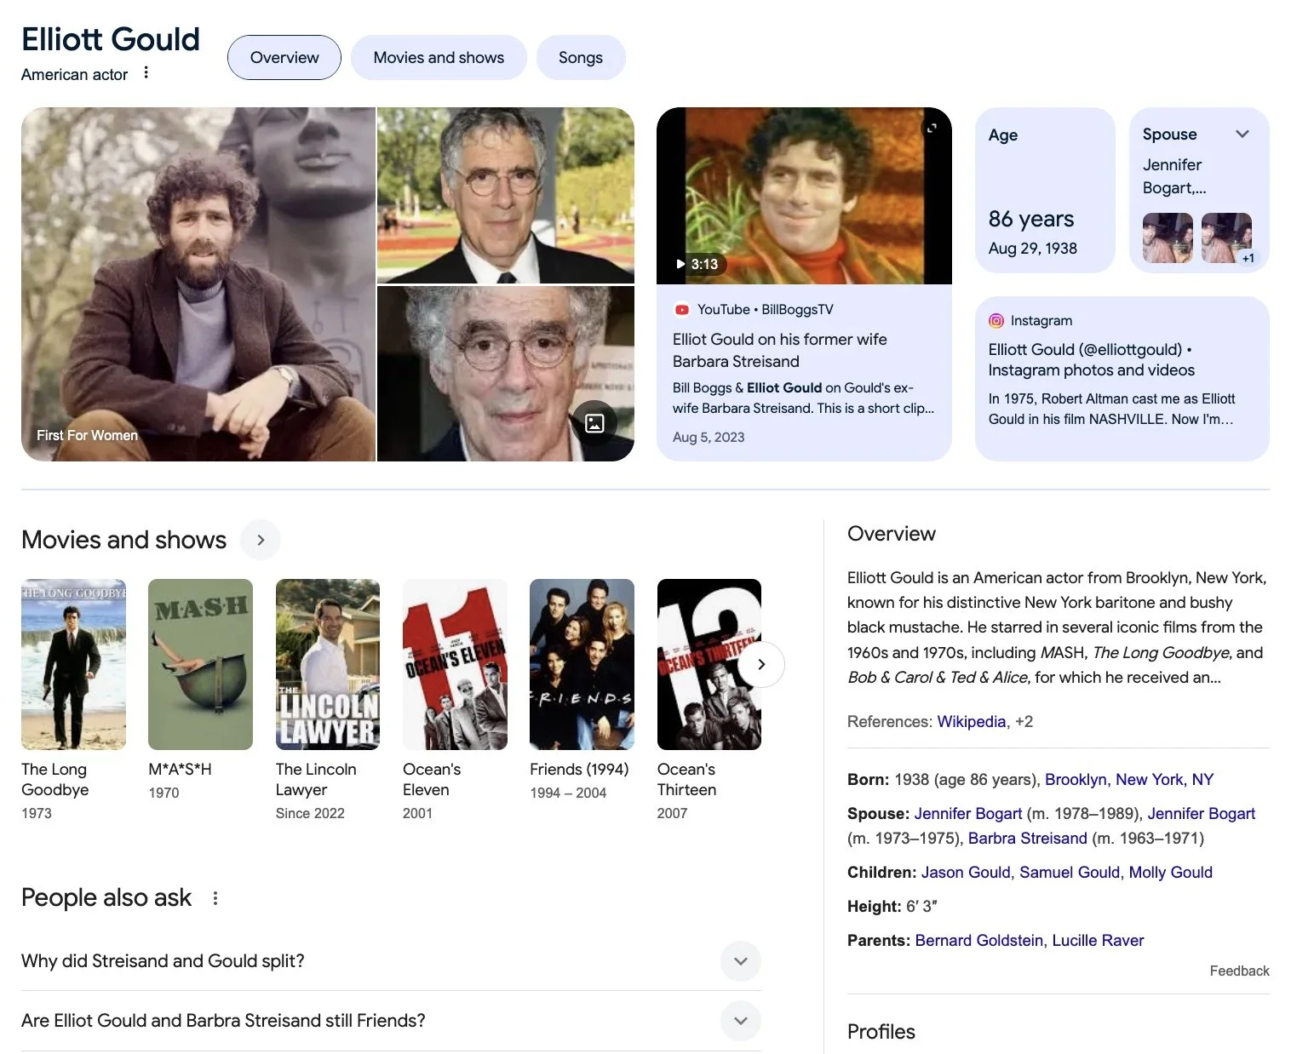Click the 'Aug 5, 2023' video date
Screen dimensions: 1291x1054
point(709,438)
